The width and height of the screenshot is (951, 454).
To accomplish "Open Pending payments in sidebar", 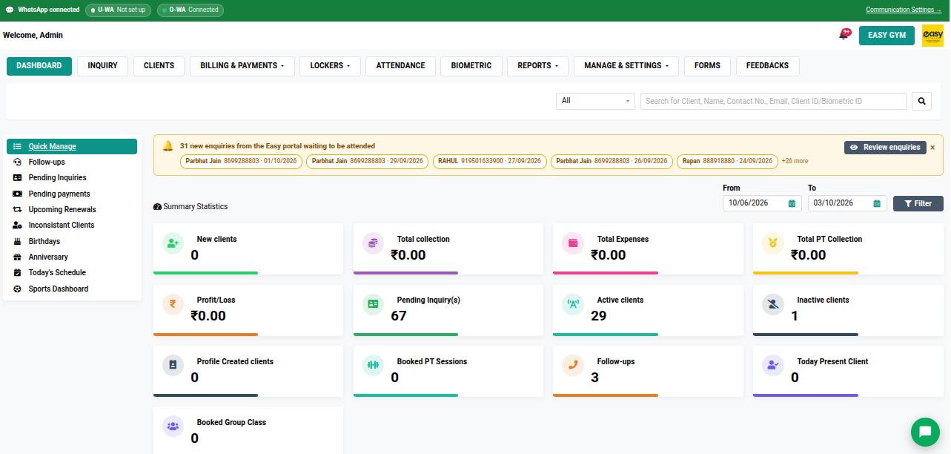I will 71,194.
